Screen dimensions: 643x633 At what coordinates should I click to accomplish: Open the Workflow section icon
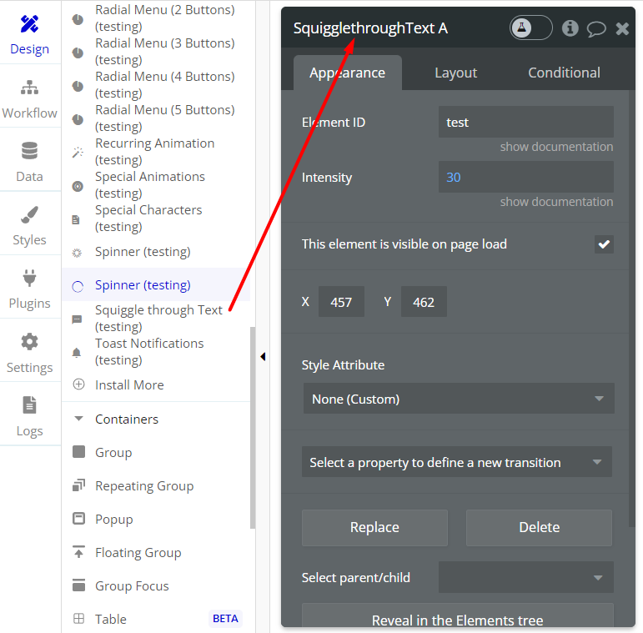coord(29,88)
